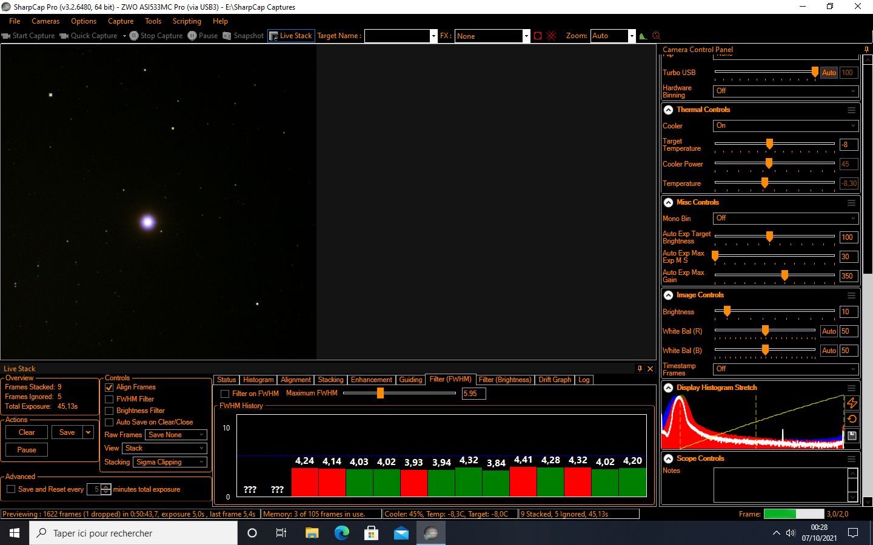Open the Cooler On/Off dropdown
The width and height of the screenshot is (873, 545).
(785, 126)
